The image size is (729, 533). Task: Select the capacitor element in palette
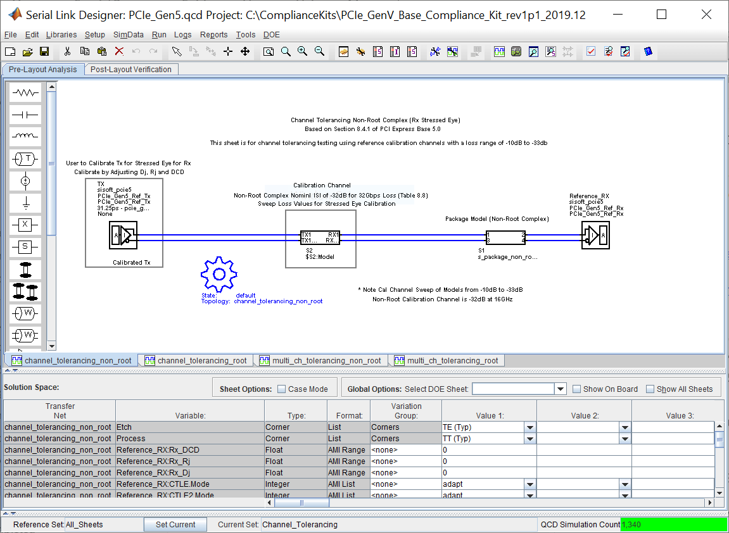(25, 115)
